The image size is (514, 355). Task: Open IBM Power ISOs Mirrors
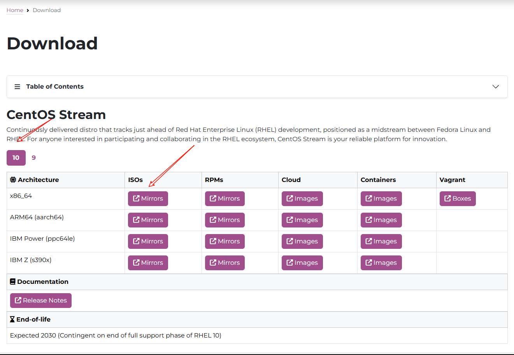[x=148, y=241]
